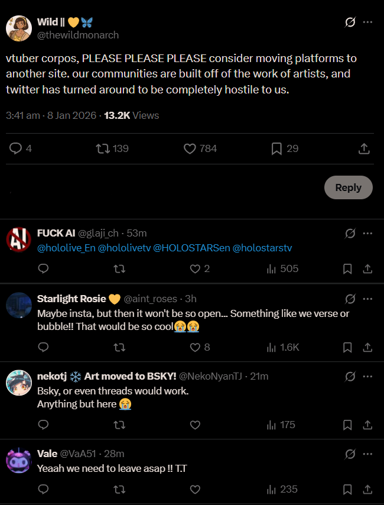Open Wild's profile avatar
The image size is (384, 505).
[x=19, y=28]
